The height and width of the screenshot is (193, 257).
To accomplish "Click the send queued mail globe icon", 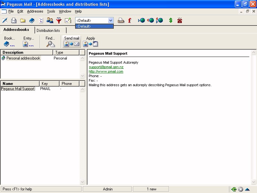I will pos(150,20).
